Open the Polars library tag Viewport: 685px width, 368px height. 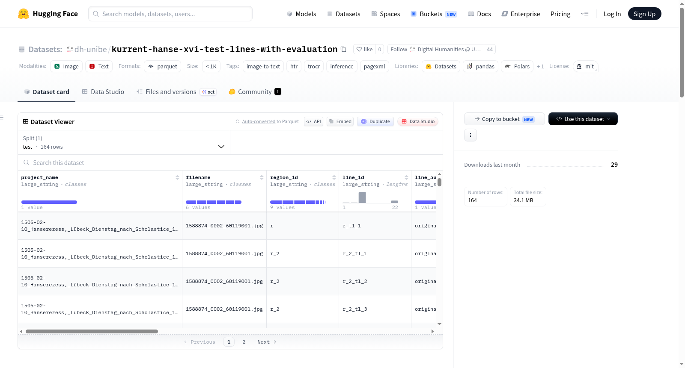517,66
